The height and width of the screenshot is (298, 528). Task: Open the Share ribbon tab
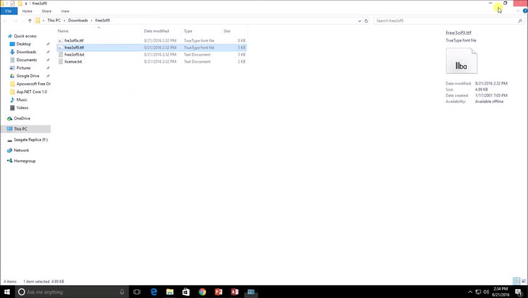(x=47, y=11)
